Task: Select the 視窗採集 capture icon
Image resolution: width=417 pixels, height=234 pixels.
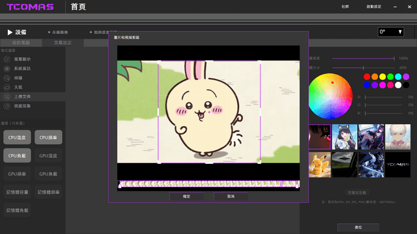Action: coord(7,106)
